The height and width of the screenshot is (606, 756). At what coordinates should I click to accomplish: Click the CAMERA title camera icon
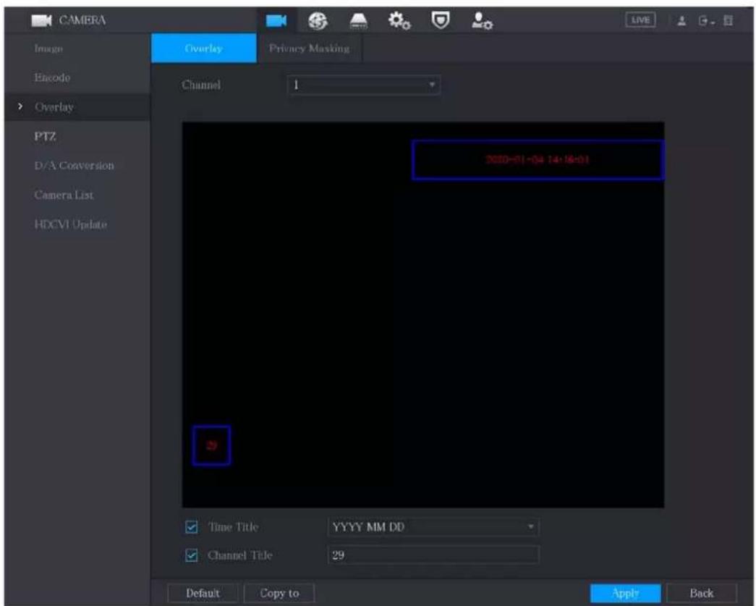click(x=41, y=21)
